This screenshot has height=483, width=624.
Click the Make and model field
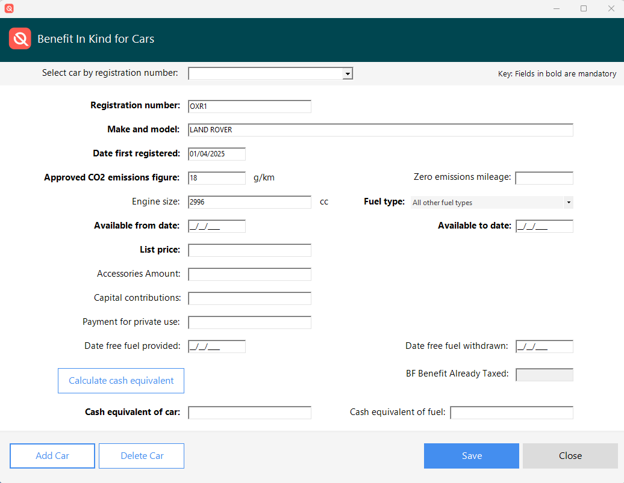[x=381, y=130]
